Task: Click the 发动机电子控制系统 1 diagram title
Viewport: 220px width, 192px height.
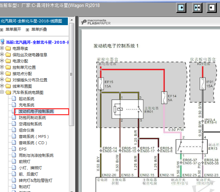Action: click(x=116, y=46)
